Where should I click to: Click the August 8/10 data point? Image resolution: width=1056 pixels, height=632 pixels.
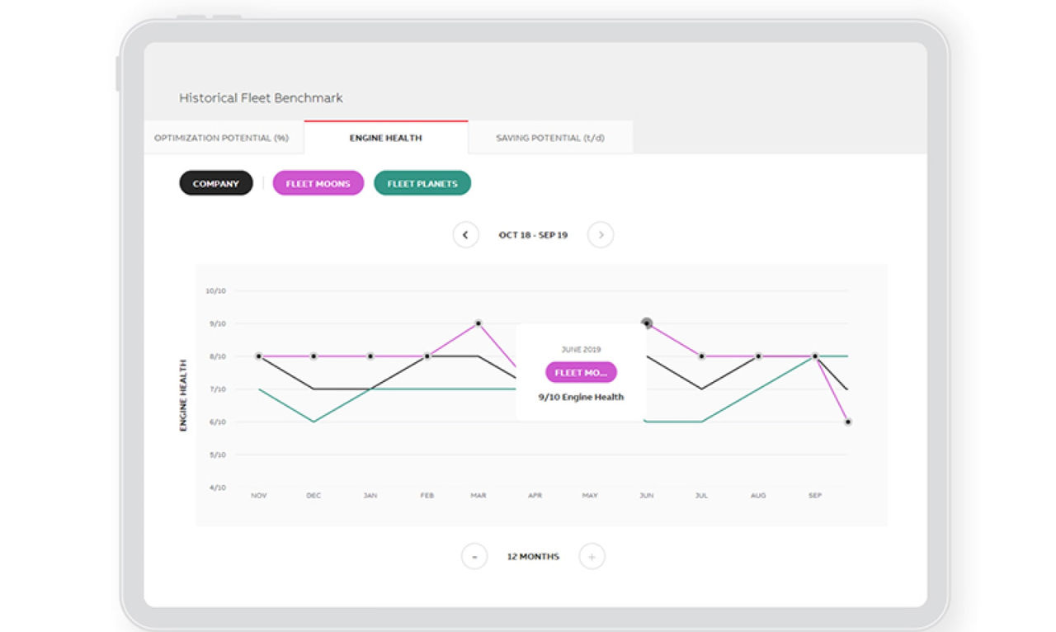(x=758, y=356)
